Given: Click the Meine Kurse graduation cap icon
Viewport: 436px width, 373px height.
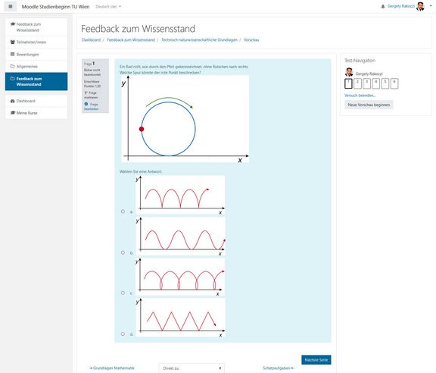Looking at the screenshot, I should 13,113.
